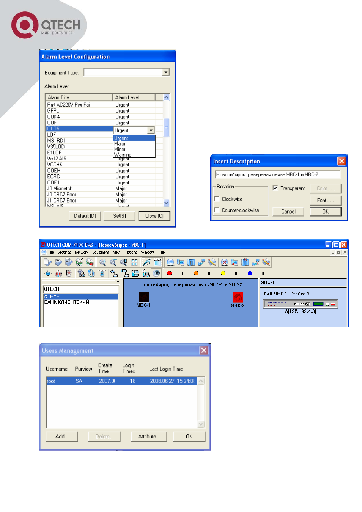
Task: Click the black УВС-1 node icon
Action: pyautogui.click(x=144, y=297)
